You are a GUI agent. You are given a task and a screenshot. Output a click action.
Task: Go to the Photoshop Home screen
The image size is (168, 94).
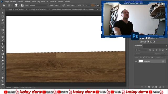(x=4, y=5)
